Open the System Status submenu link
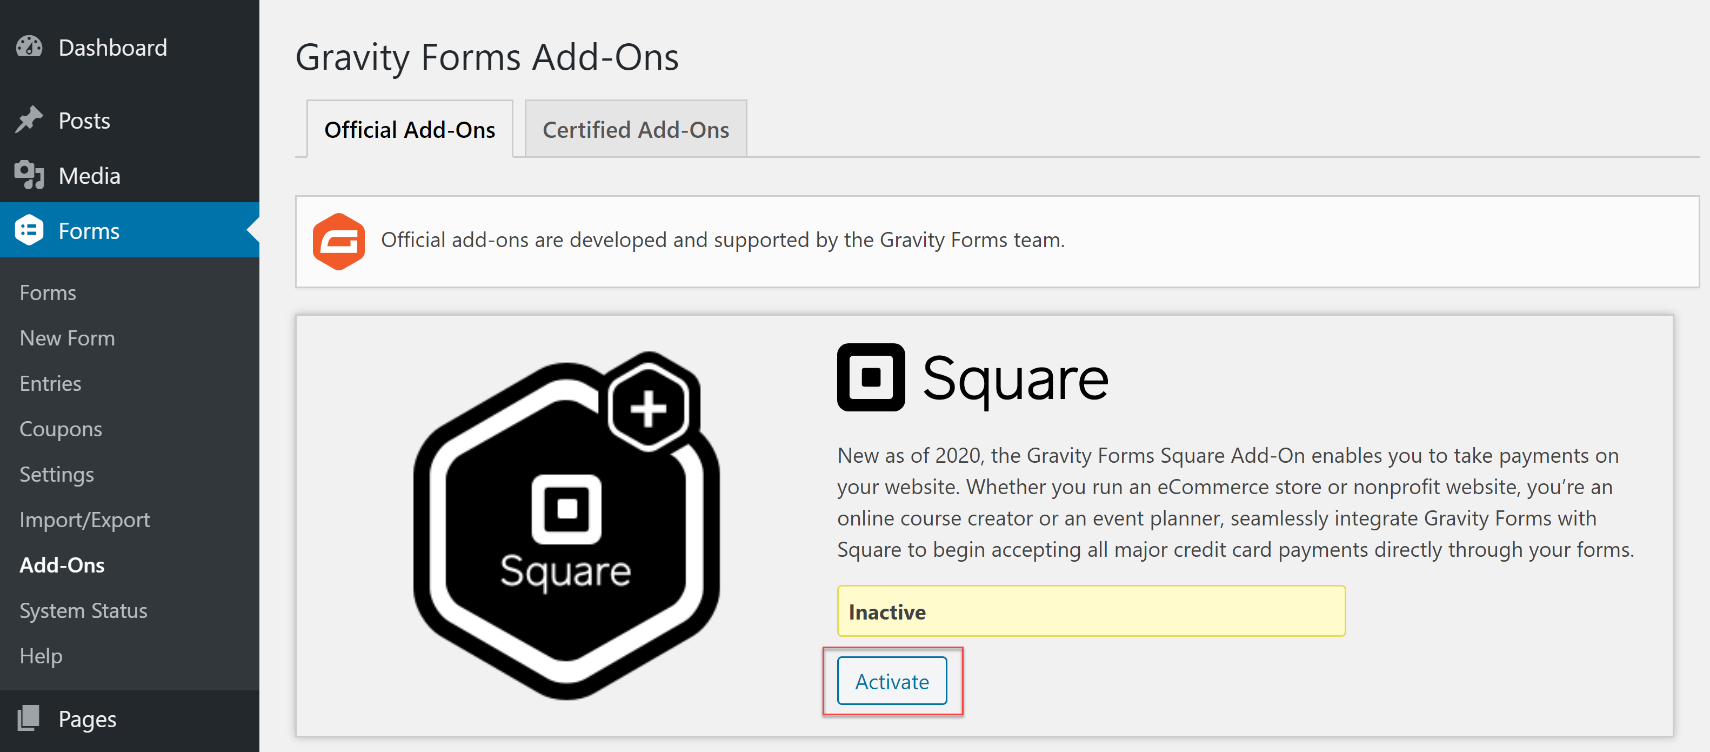This screenshot has width=1710, height=752. [83, 610]
